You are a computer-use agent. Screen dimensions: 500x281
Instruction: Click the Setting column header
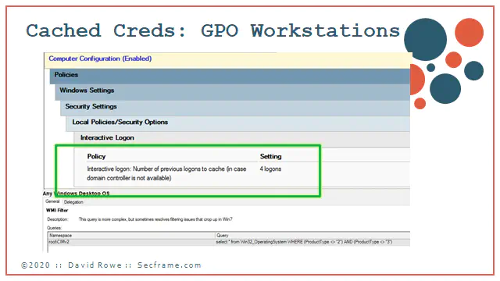click(x=271, y=156)
